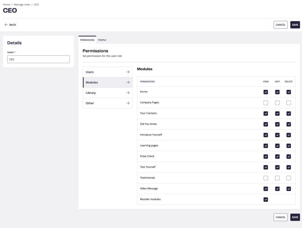The width and height of the screenshot is (302, 228).
Task: Disable Edit for Learning pages
Action: pos(277,146)
